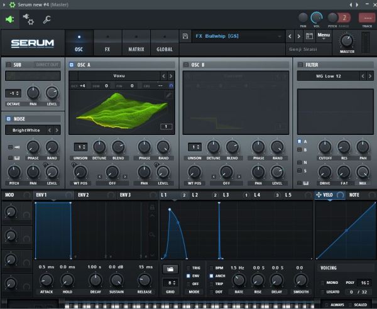Route oscillator B to the filter
377x309 pixels.
pos(299,149)
